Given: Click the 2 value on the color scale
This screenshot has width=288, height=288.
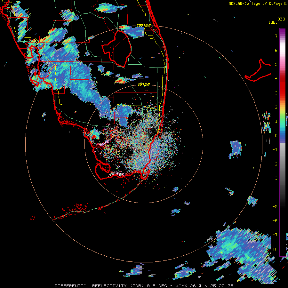Looking at the screenshot, I should point(276,107).
